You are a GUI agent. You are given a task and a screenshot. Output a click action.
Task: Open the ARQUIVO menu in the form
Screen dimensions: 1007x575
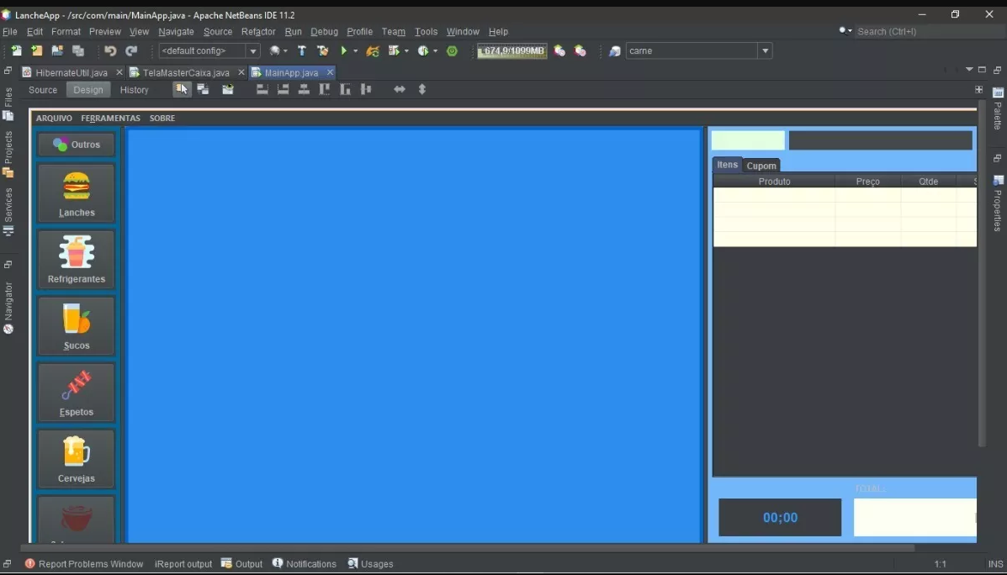point(54,118)
